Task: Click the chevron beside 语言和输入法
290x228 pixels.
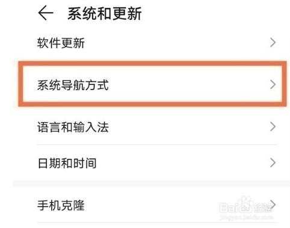Action: click(x=273, y=127)
